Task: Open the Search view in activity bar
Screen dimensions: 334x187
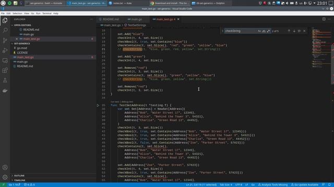Action: click(5, 30)
